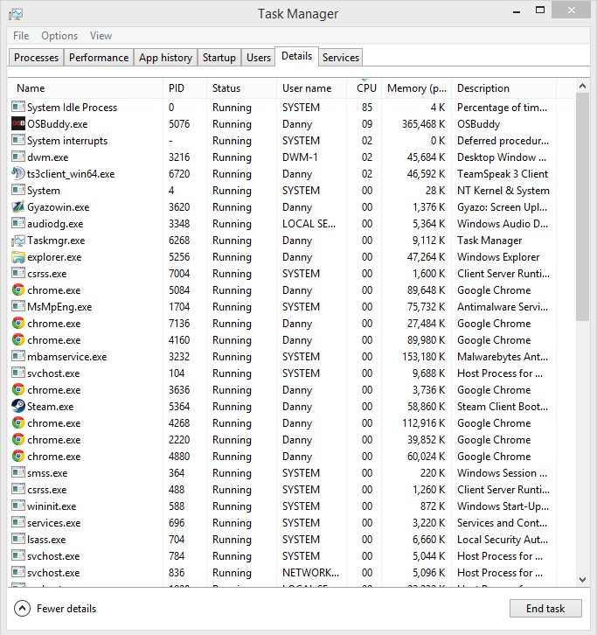Click the OSBuddy.exe process icon
This screenshot has height=635, width=597.
click(x=18, y=124)
